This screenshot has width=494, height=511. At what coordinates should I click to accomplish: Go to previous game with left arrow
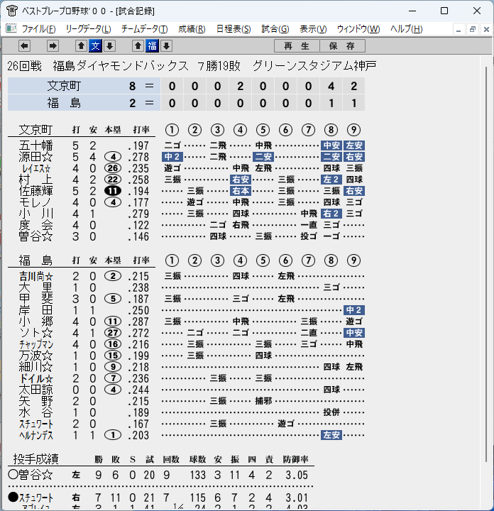click(x=24, y=46)
